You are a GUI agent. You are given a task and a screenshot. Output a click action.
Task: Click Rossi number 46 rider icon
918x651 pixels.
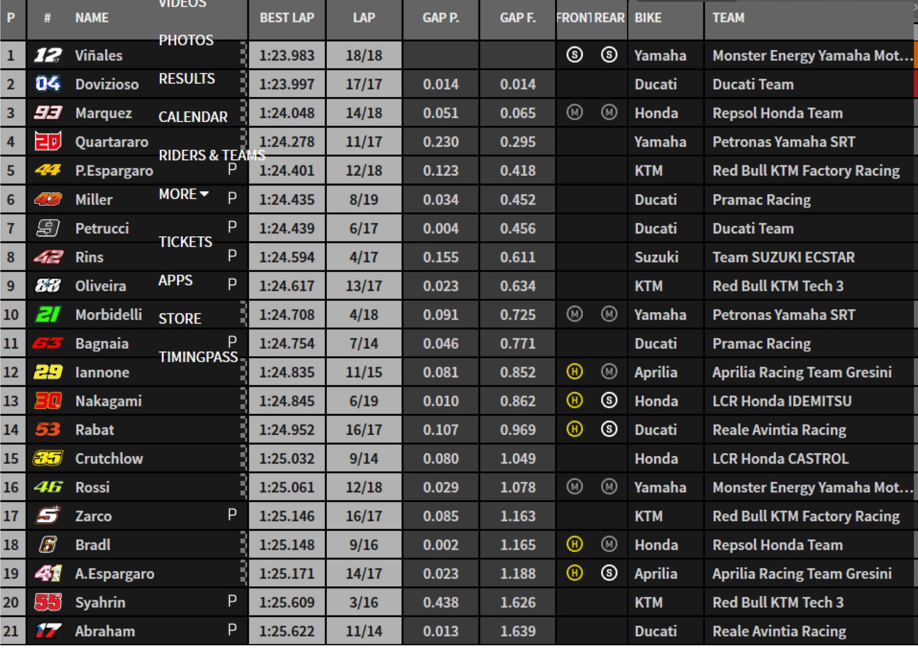pos(48,488)
